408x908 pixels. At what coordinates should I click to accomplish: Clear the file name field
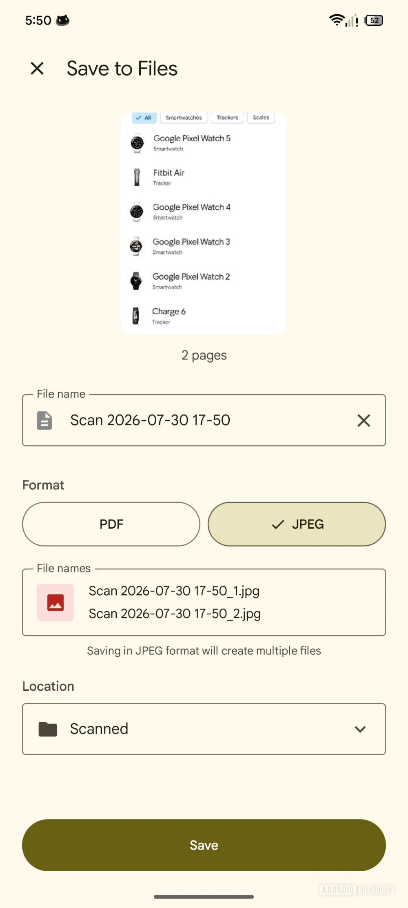[x=364, y=420]
